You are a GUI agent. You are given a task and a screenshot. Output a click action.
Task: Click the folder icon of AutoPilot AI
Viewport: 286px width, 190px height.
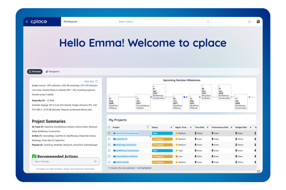115,139
